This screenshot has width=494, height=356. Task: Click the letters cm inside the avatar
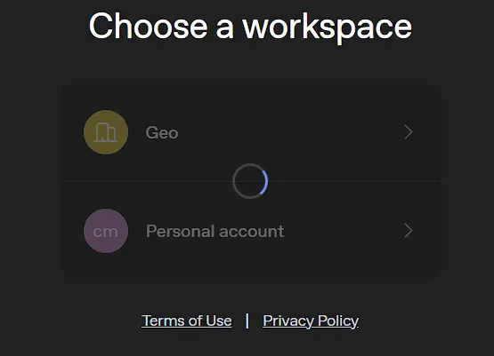(106, 232)
